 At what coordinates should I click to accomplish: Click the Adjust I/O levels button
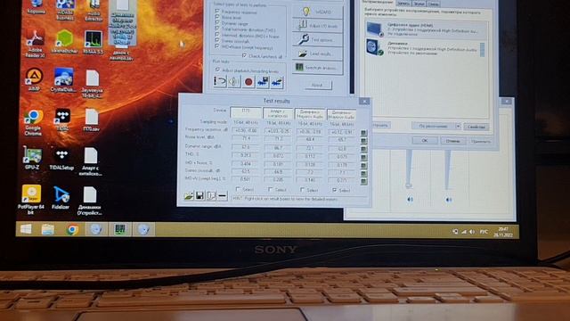[317, 26]
